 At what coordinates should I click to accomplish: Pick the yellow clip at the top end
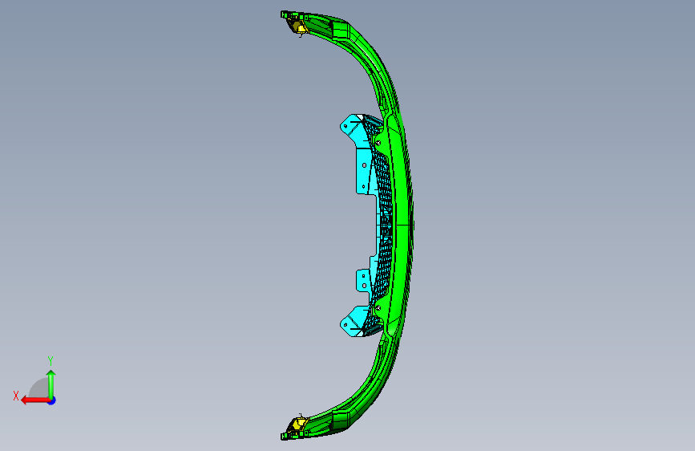pos(297,26)
